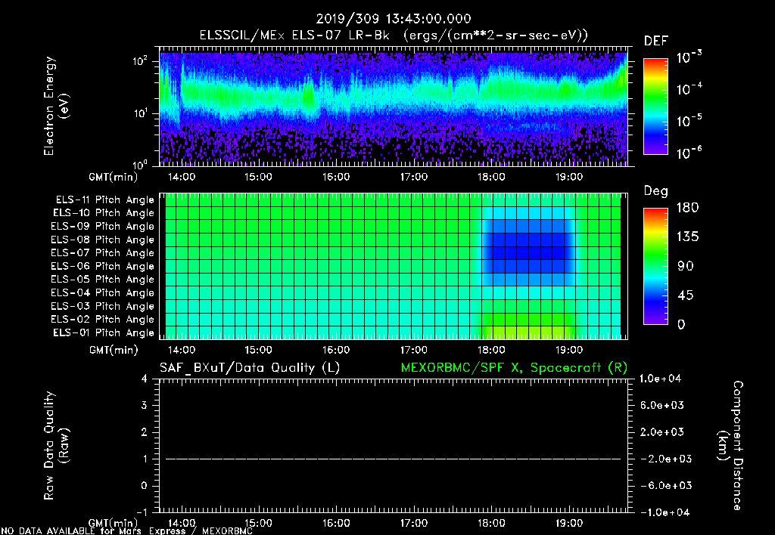
Task: Click the 90 value on Deg scale
Action: (x=685, y=266)
